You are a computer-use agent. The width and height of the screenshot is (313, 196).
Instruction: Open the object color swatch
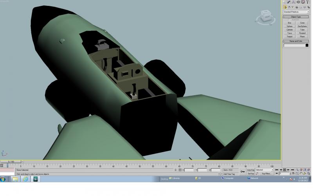pos(307,45)
